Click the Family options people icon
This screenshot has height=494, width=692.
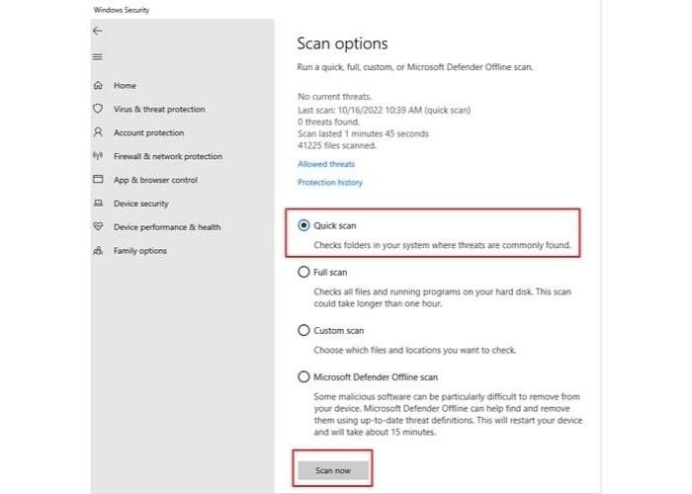pos(98,251)
